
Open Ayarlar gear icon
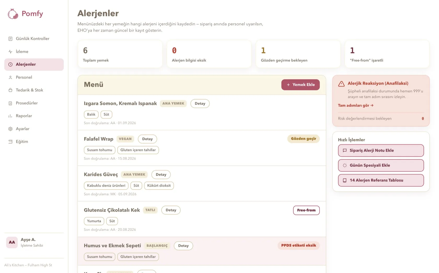click(10, 129)
